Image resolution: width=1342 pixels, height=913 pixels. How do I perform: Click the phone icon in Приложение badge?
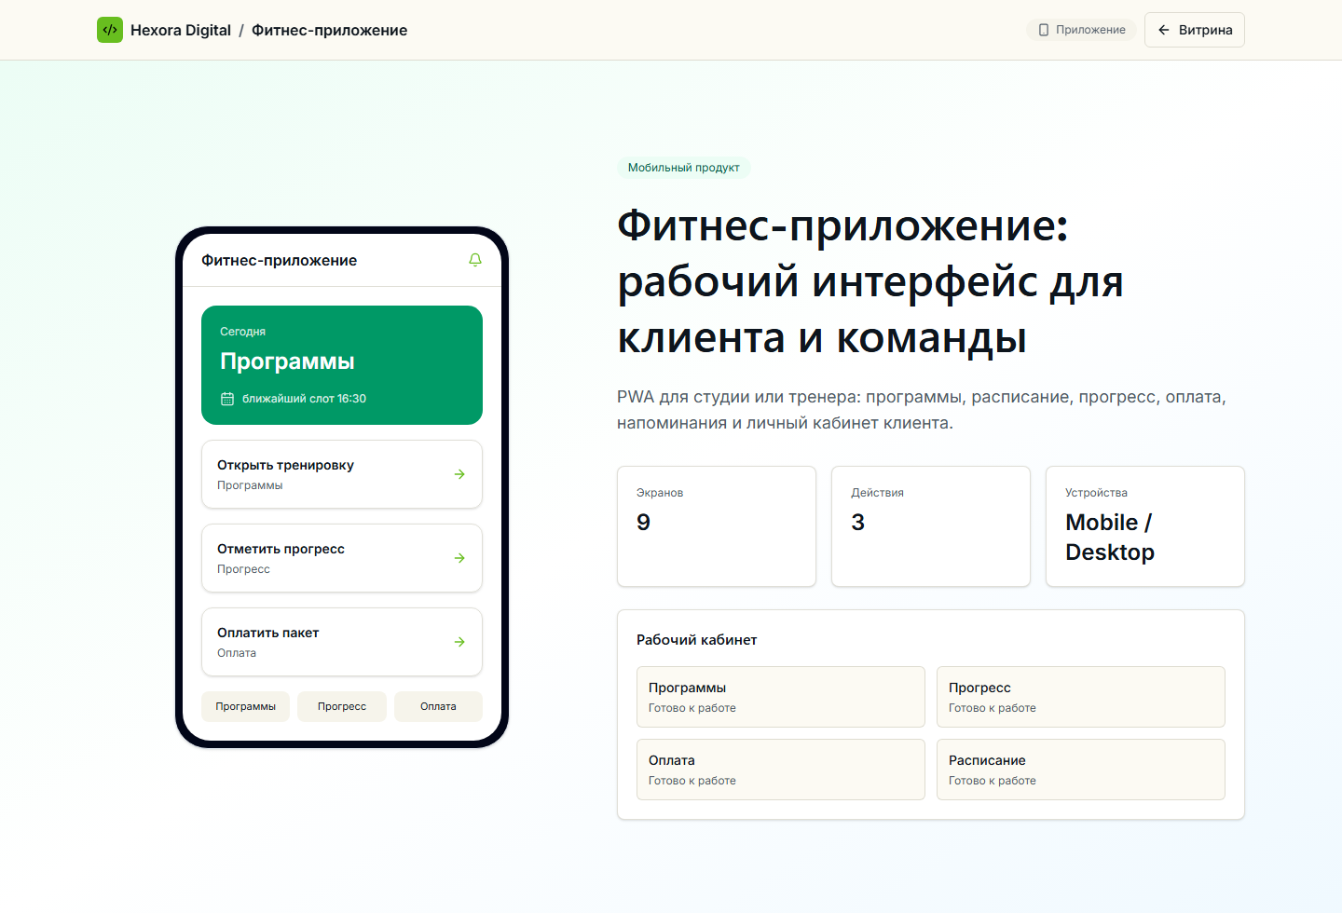click(x=1044, y=30)
